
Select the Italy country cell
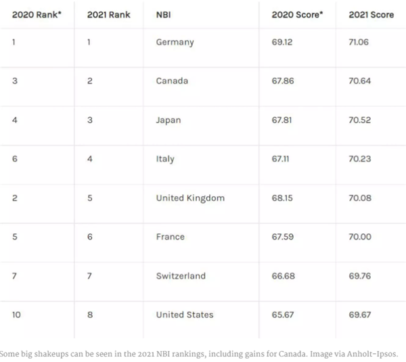coord(165,159)
